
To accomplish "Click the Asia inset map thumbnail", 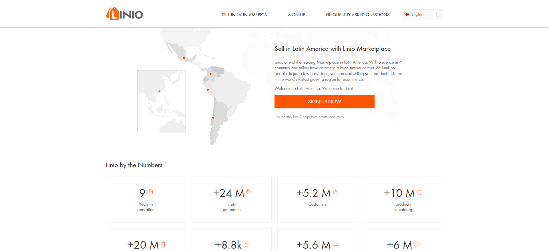I will point(162,102).
